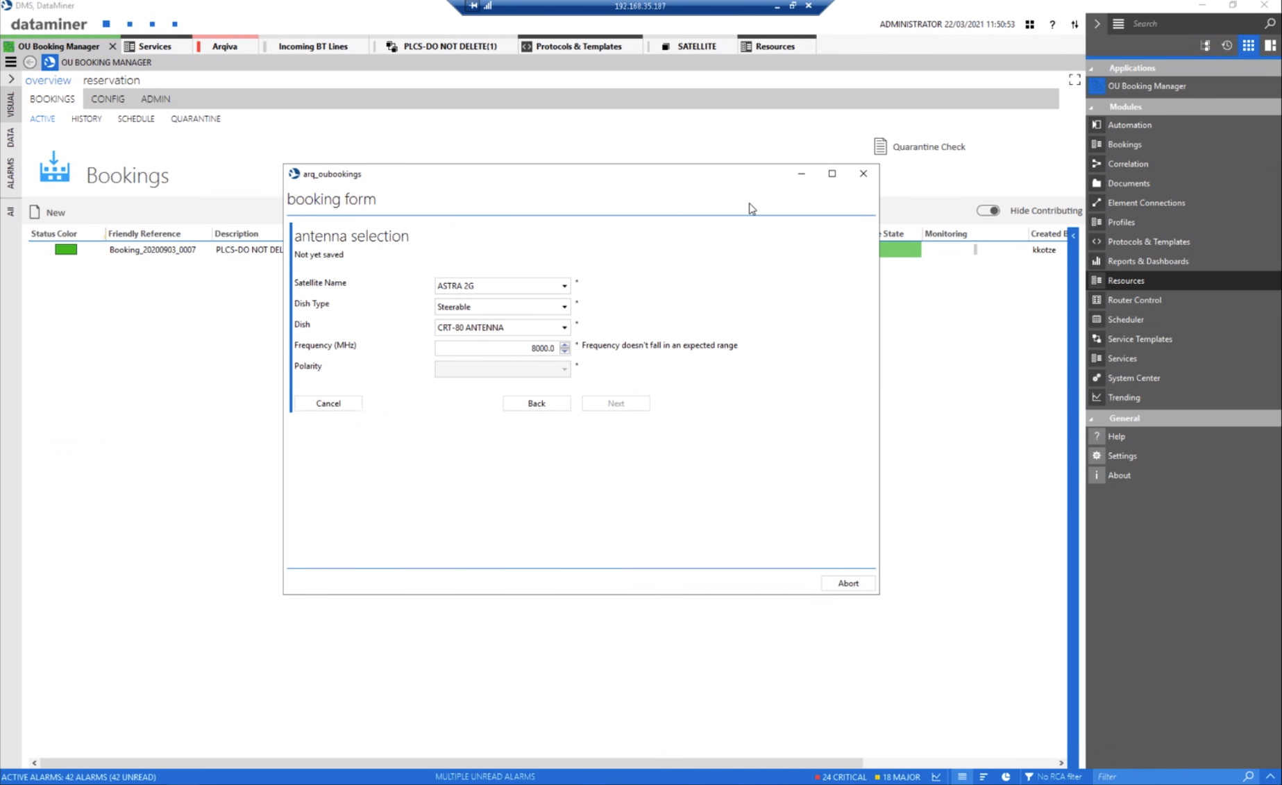Switch to Incoming BT Lines tab
This screenshot has height=785, width=1282.
tap(313, 47)
